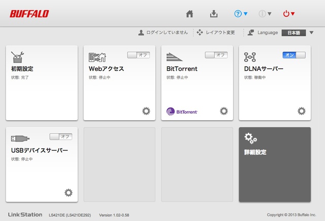Screen dimensions: 325x221
Task: Click the 初期設定 toolbox icon
Action: [x=18, y=57]
